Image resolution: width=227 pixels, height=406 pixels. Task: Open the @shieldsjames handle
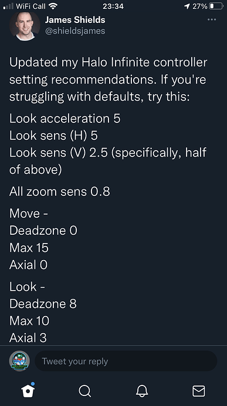[x=75, y=31]
